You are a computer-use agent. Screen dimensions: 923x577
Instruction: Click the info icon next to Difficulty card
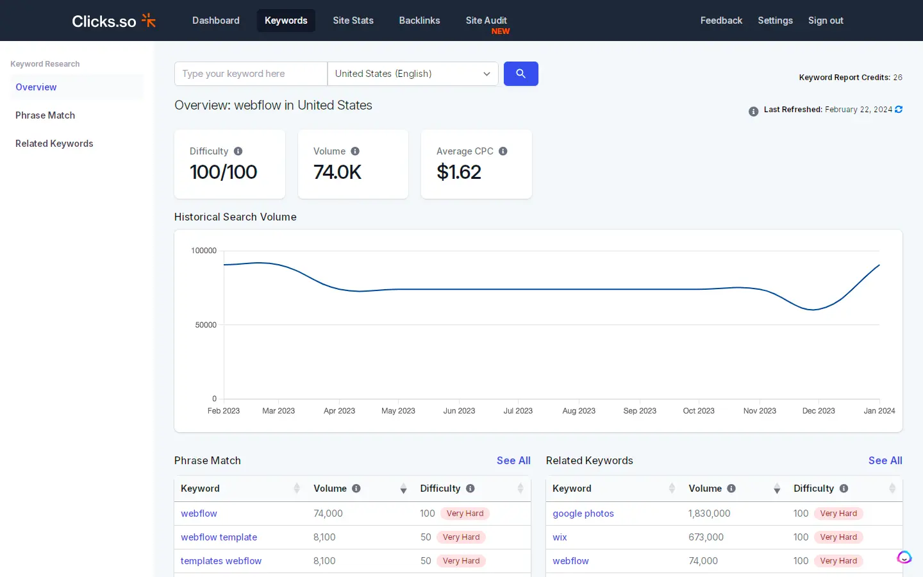click(238, 151)
